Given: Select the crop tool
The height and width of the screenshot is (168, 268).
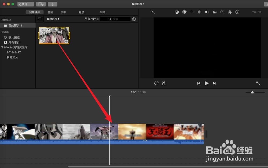Looking at the screenshot, I should [x=192, y=12].
